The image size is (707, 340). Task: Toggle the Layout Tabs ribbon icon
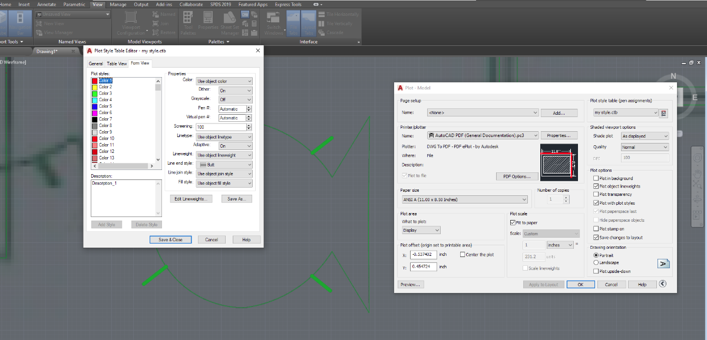[x=309, y=23]
